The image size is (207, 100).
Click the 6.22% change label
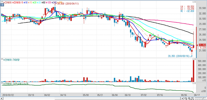coord(203,48)
